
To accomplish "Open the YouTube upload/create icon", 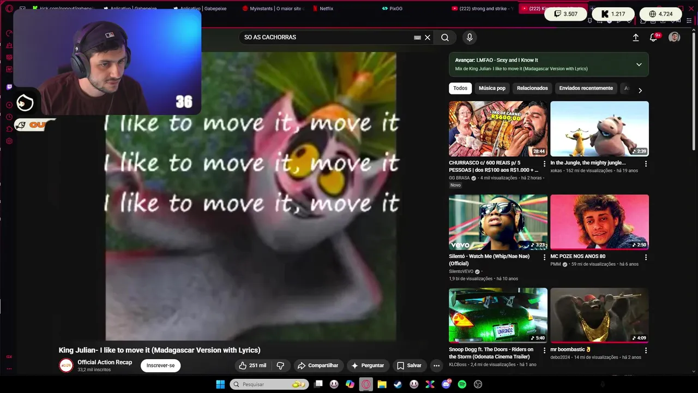I will point(635,38).
